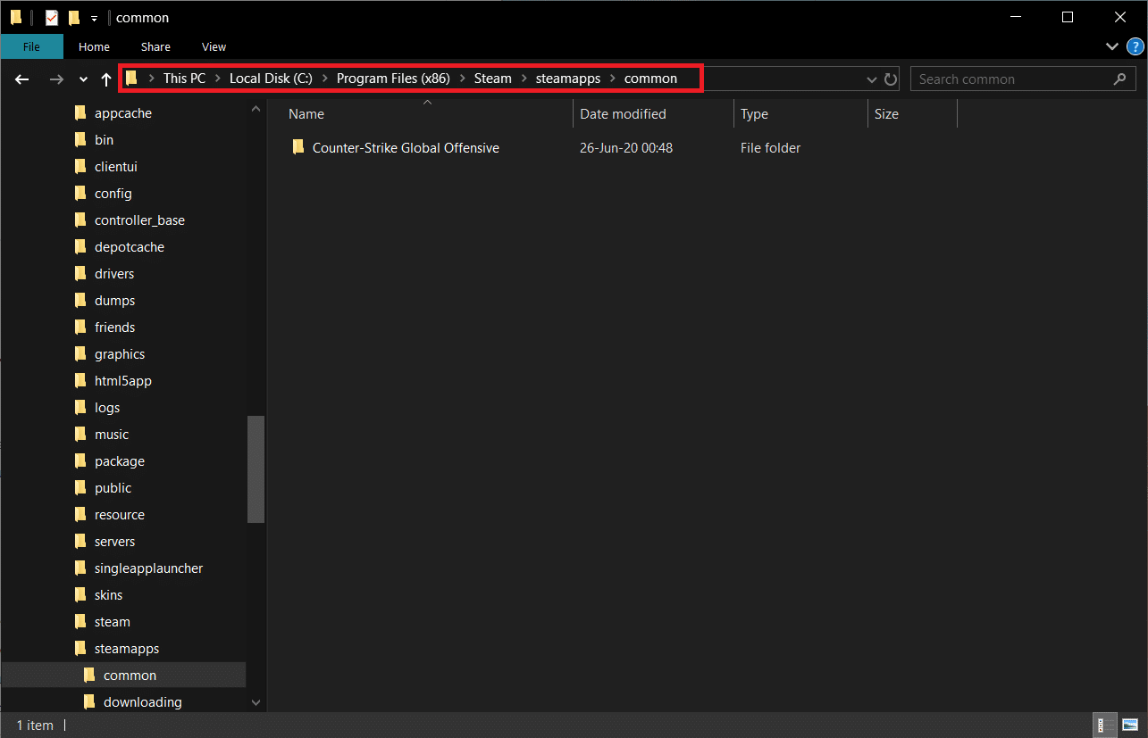Click the common breadcrumb
The image size is (1148, 738).
tap(650, 79)
